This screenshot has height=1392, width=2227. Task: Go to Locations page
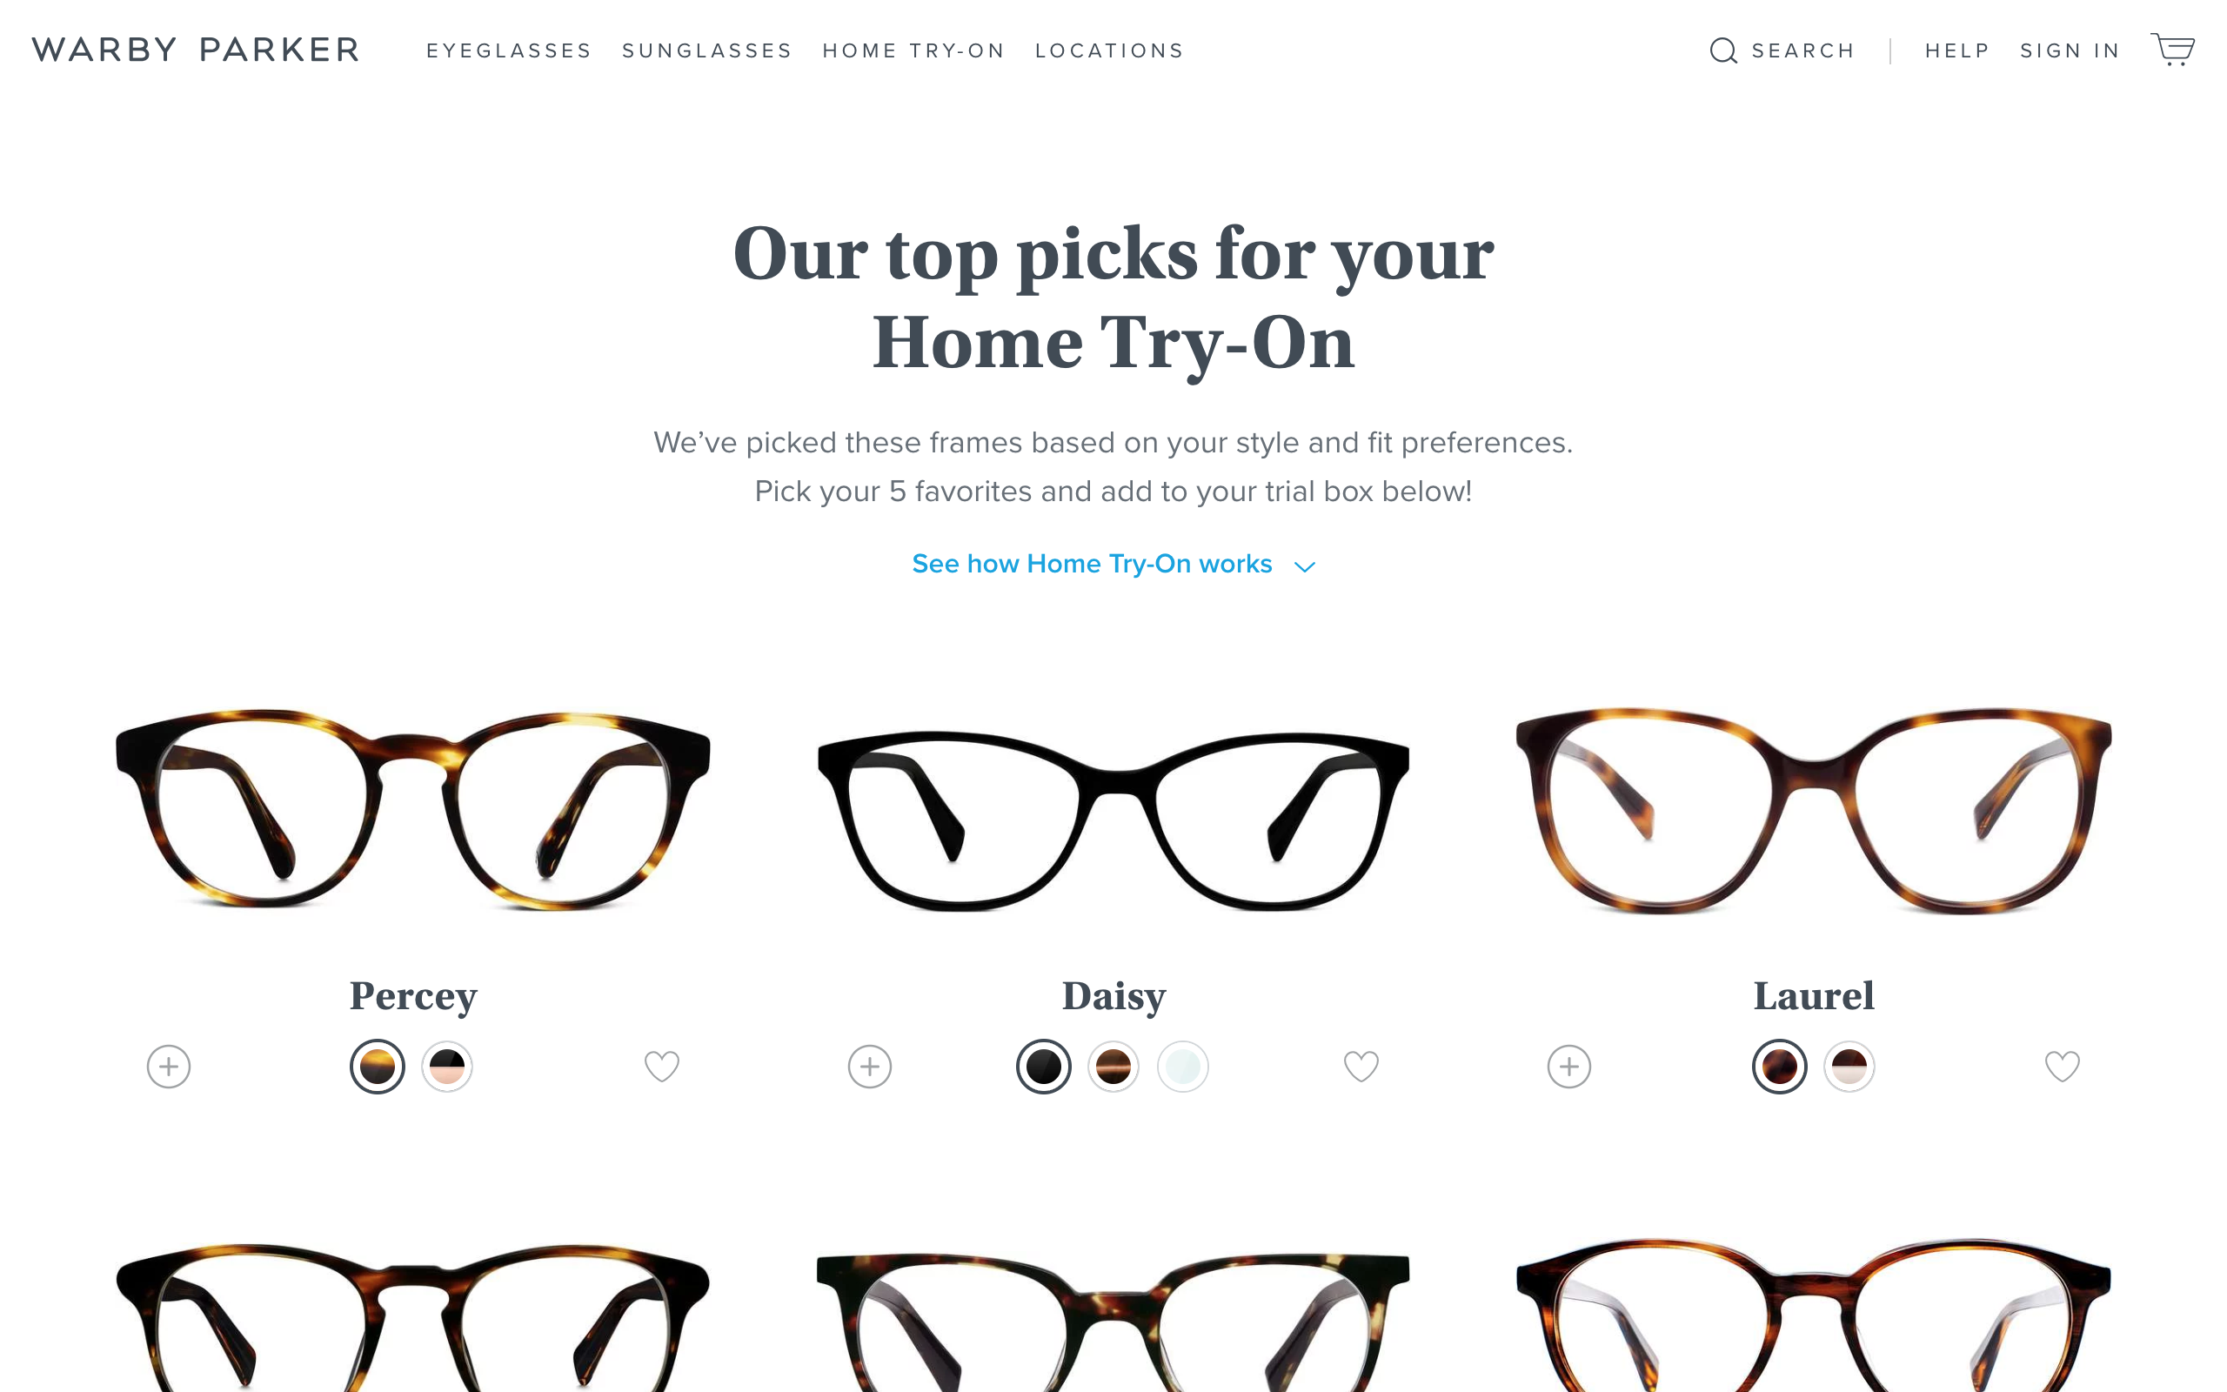pos(1110,50)
